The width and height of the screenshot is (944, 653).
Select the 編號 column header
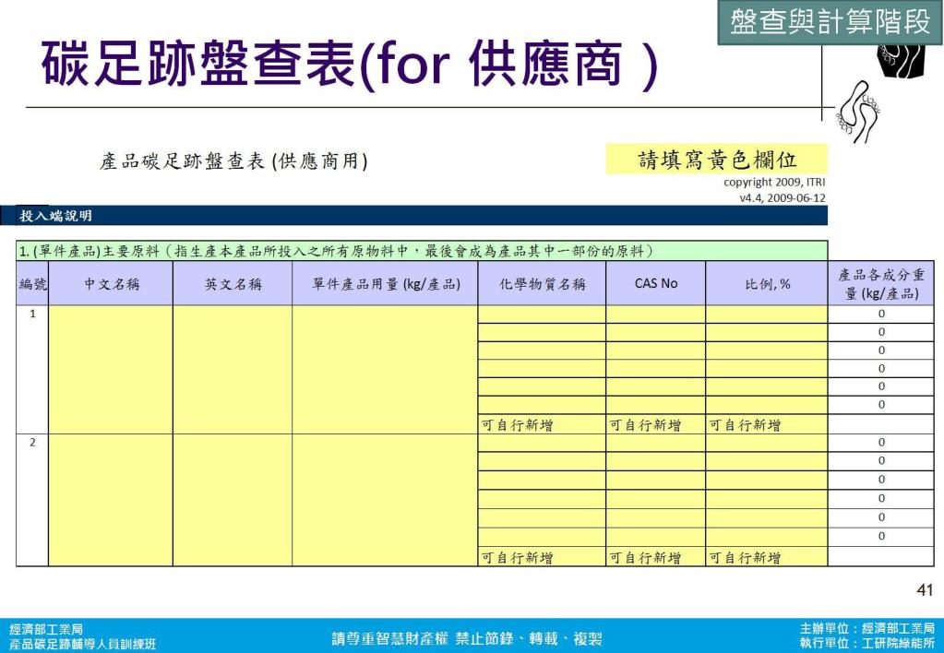pos(32,283)
